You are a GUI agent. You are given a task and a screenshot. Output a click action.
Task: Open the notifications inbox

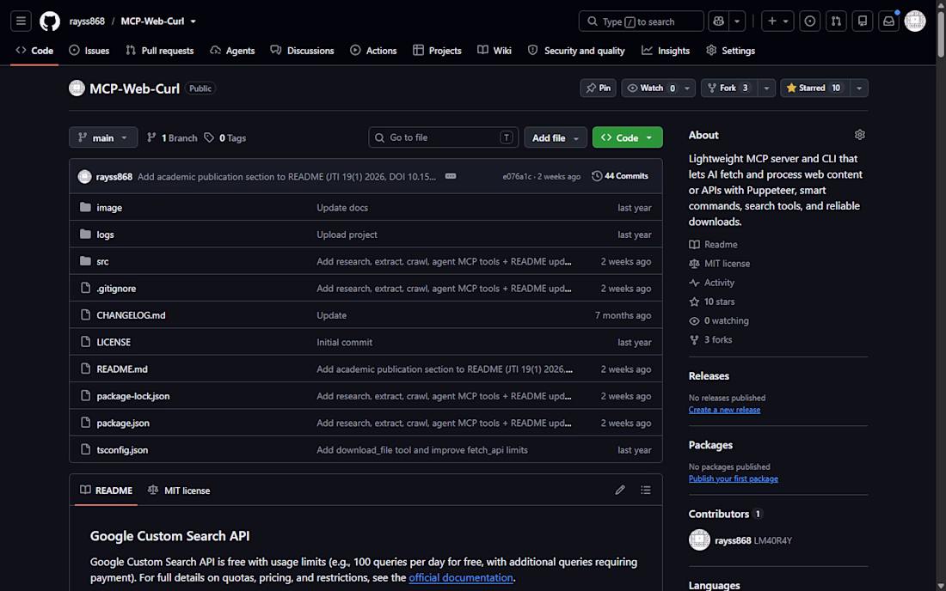(888, 21)
